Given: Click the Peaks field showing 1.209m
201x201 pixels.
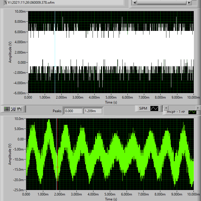Looking at the screenshot, I should (x=93, y=111).
